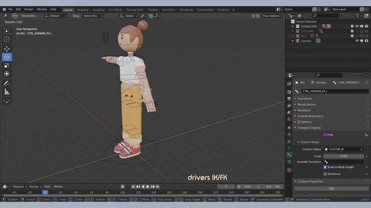This screenshot has width=371, height=208.
Task: Select the active Rotate tool
Action: pyautogui.click(x=7, y=57)
